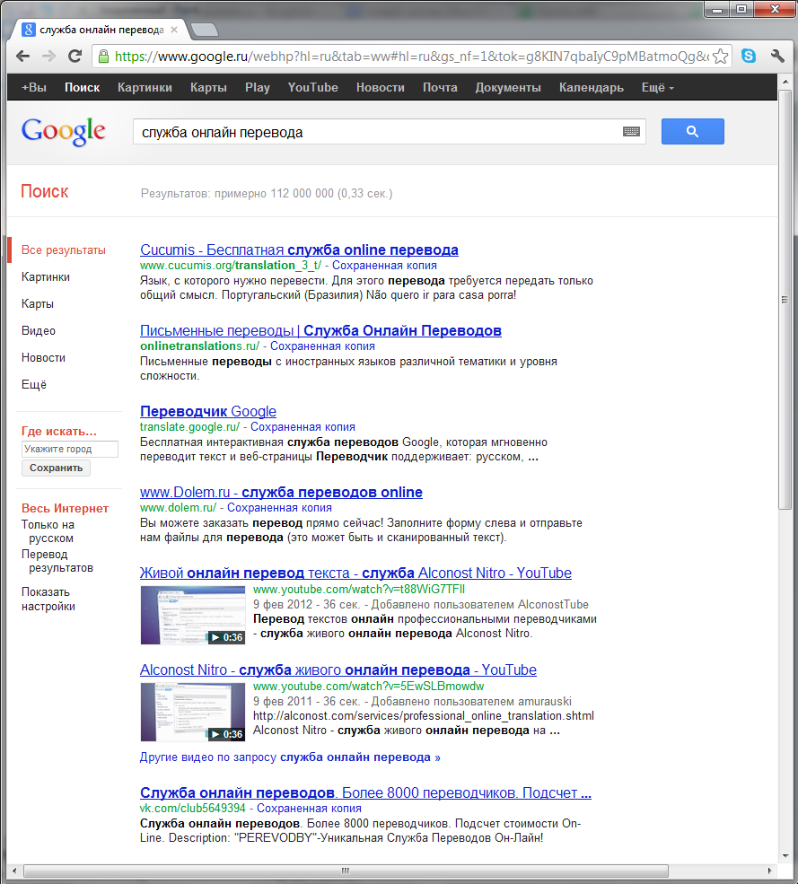Screen dimensions: 798x884
Task: Play the amurauski video thumbnail
Action: point(193,712)
